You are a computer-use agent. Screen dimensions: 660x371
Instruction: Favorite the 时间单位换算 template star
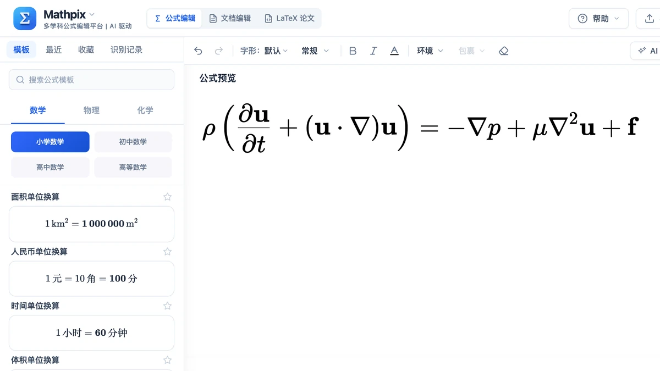click(168, 306)
